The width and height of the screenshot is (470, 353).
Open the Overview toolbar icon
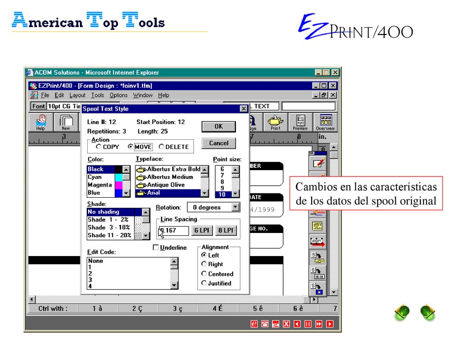click(x=325, y=122)
